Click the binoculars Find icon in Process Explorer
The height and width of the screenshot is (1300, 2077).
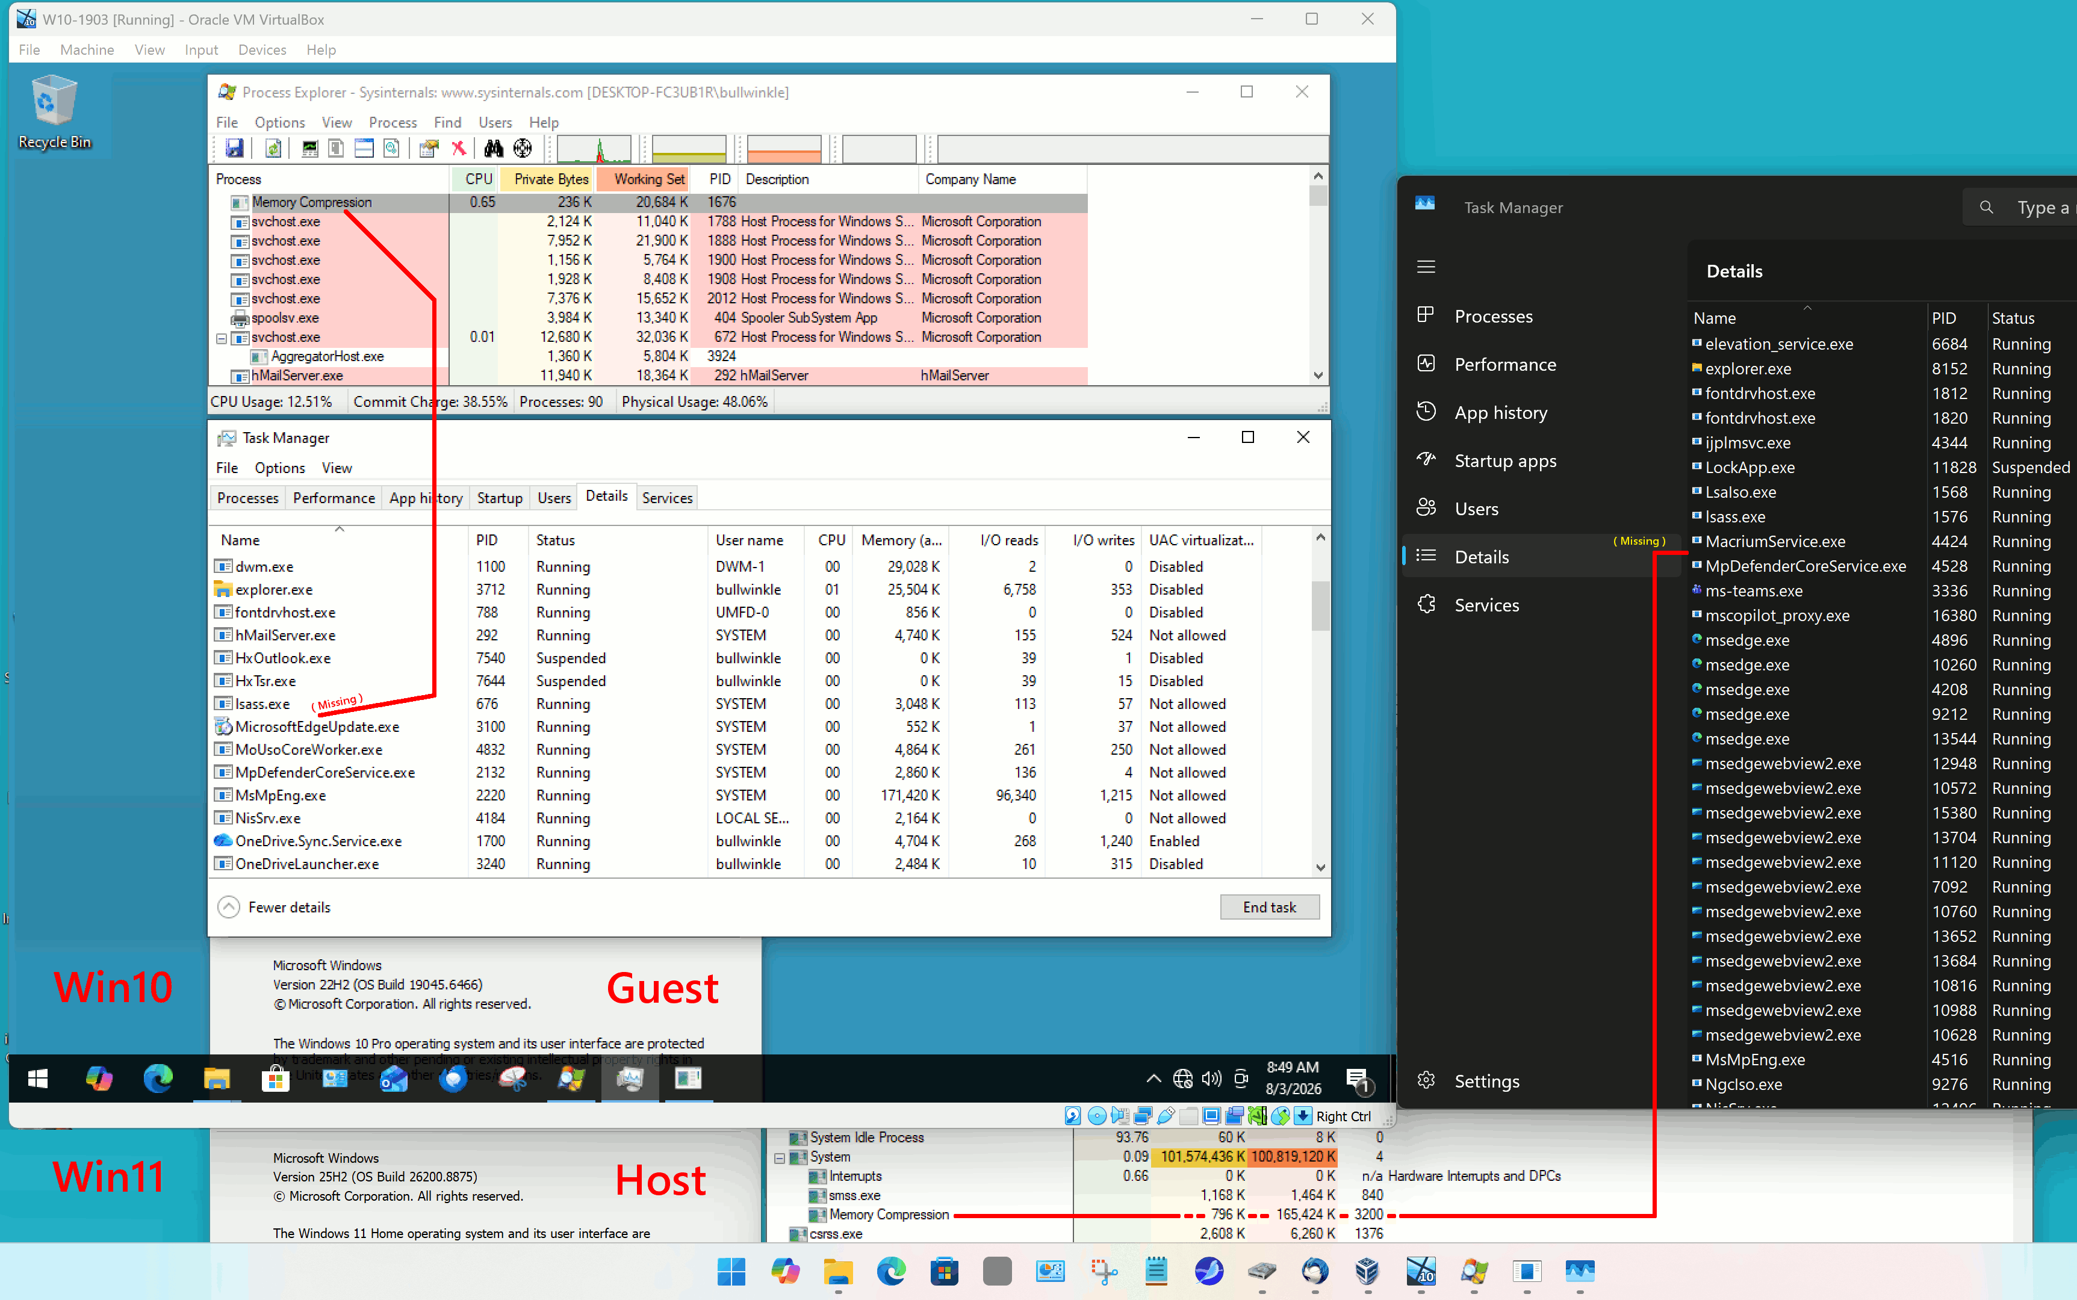494,149
